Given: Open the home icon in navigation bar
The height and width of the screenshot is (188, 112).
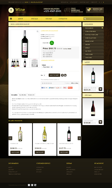Looking at the screenshot, I should (x=11, y=19).
